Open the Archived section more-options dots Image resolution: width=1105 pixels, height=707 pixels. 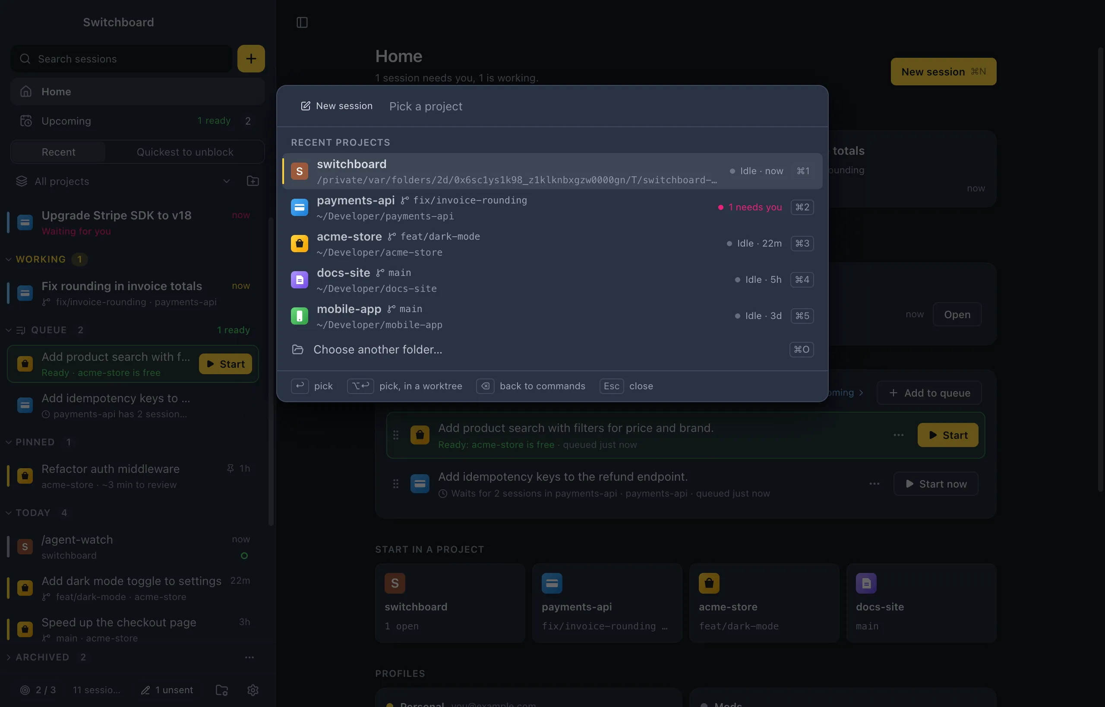point(249,657)
